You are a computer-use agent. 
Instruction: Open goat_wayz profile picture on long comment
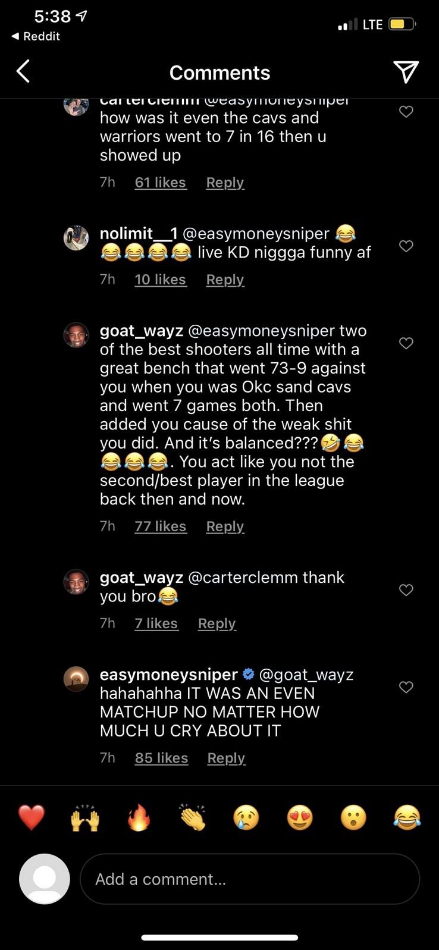point(76,335)
